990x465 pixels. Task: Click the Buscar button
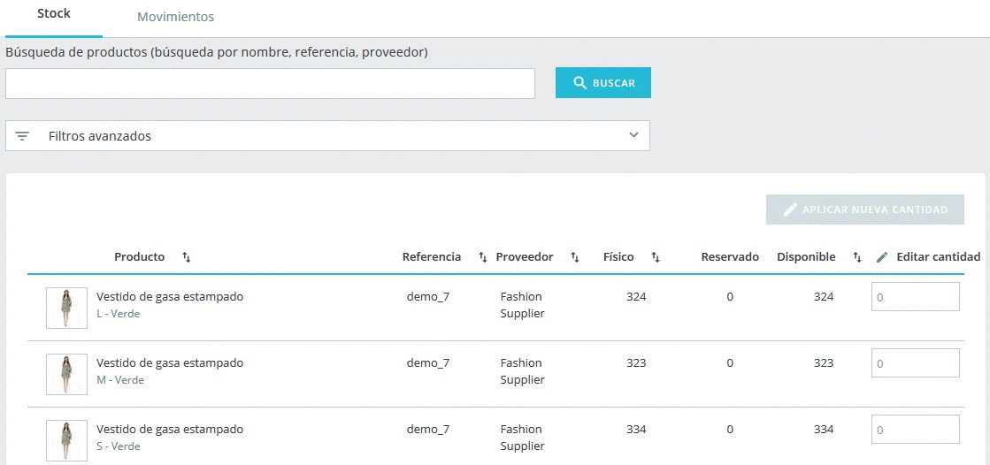point(603,82)
